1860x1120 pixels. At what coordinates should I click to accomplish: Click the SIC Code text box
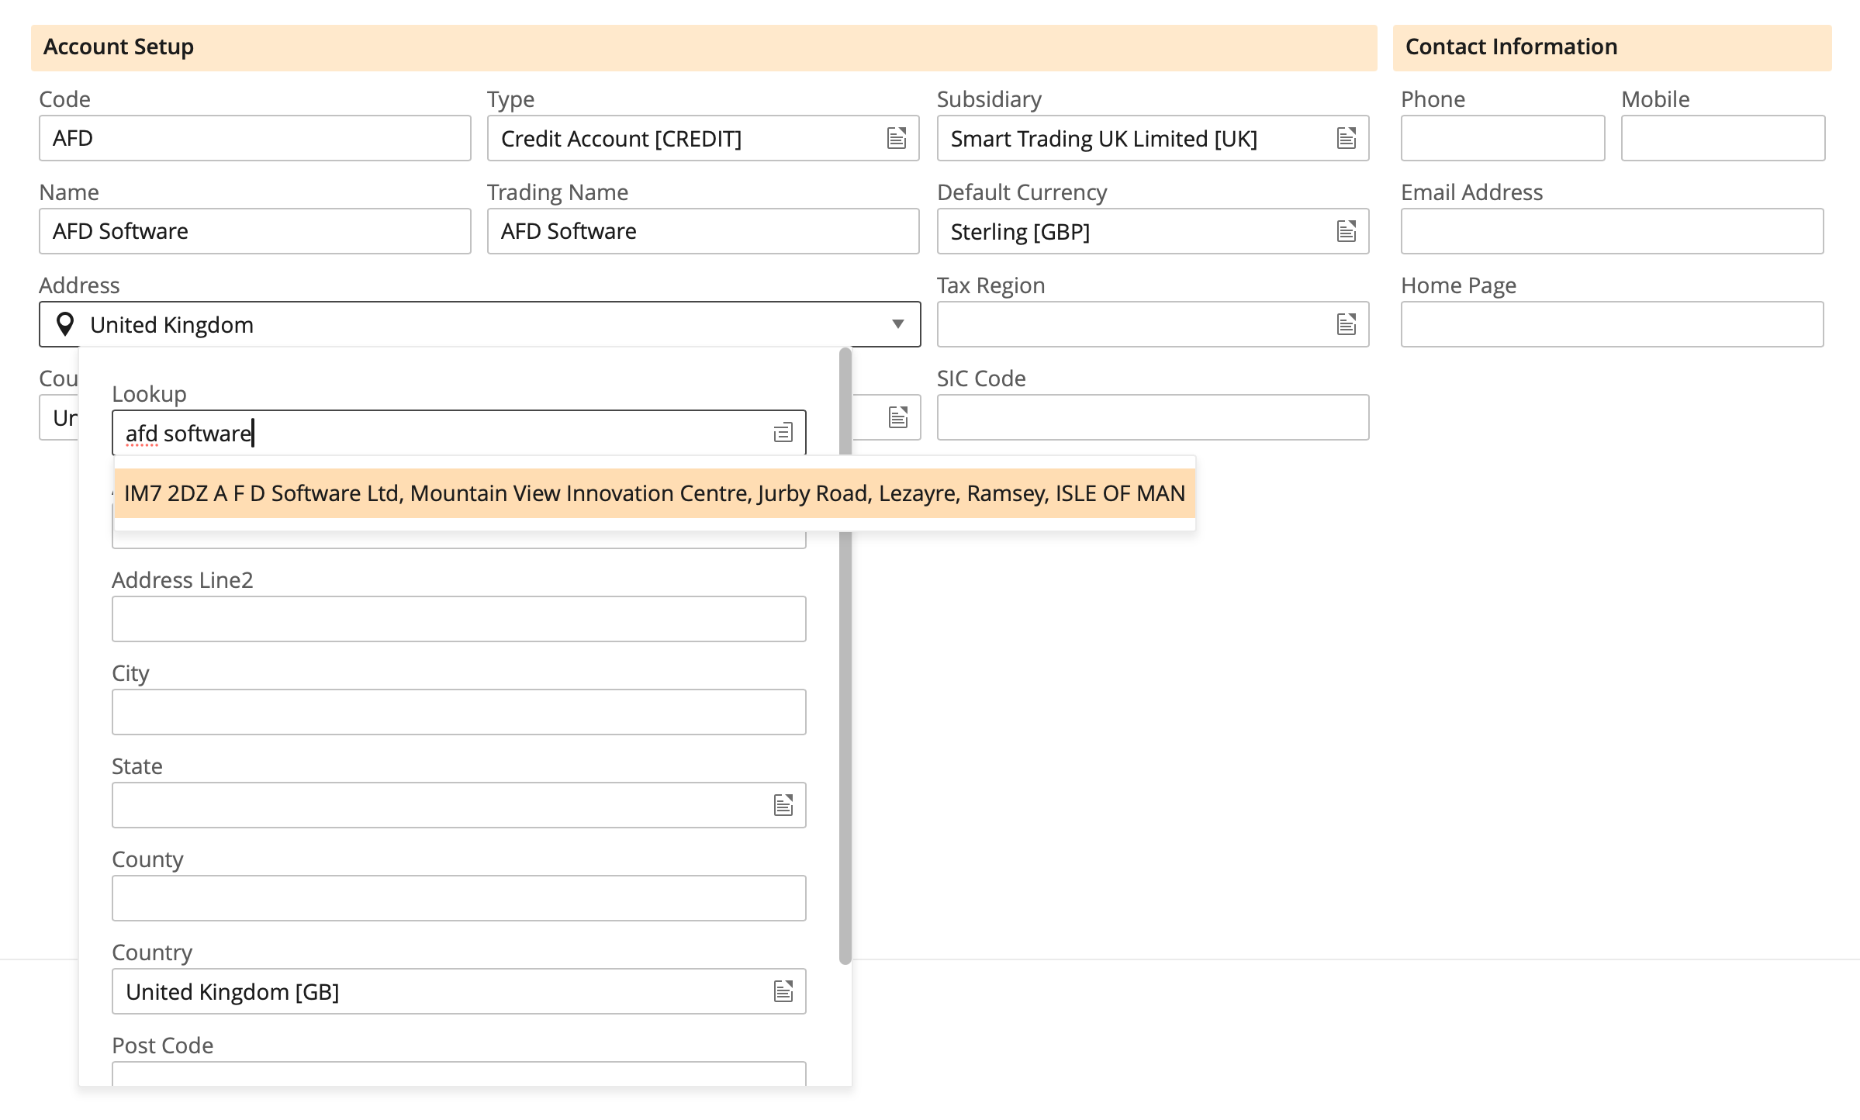click(x=1153, y=417)
